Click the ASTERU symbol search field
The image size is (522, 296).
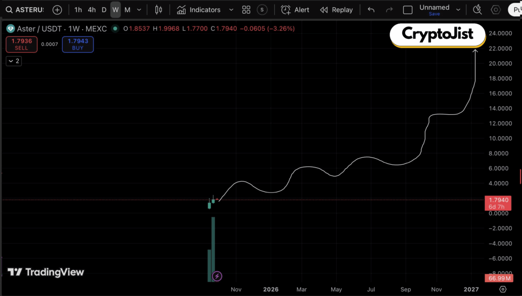[x=25, y=10]
